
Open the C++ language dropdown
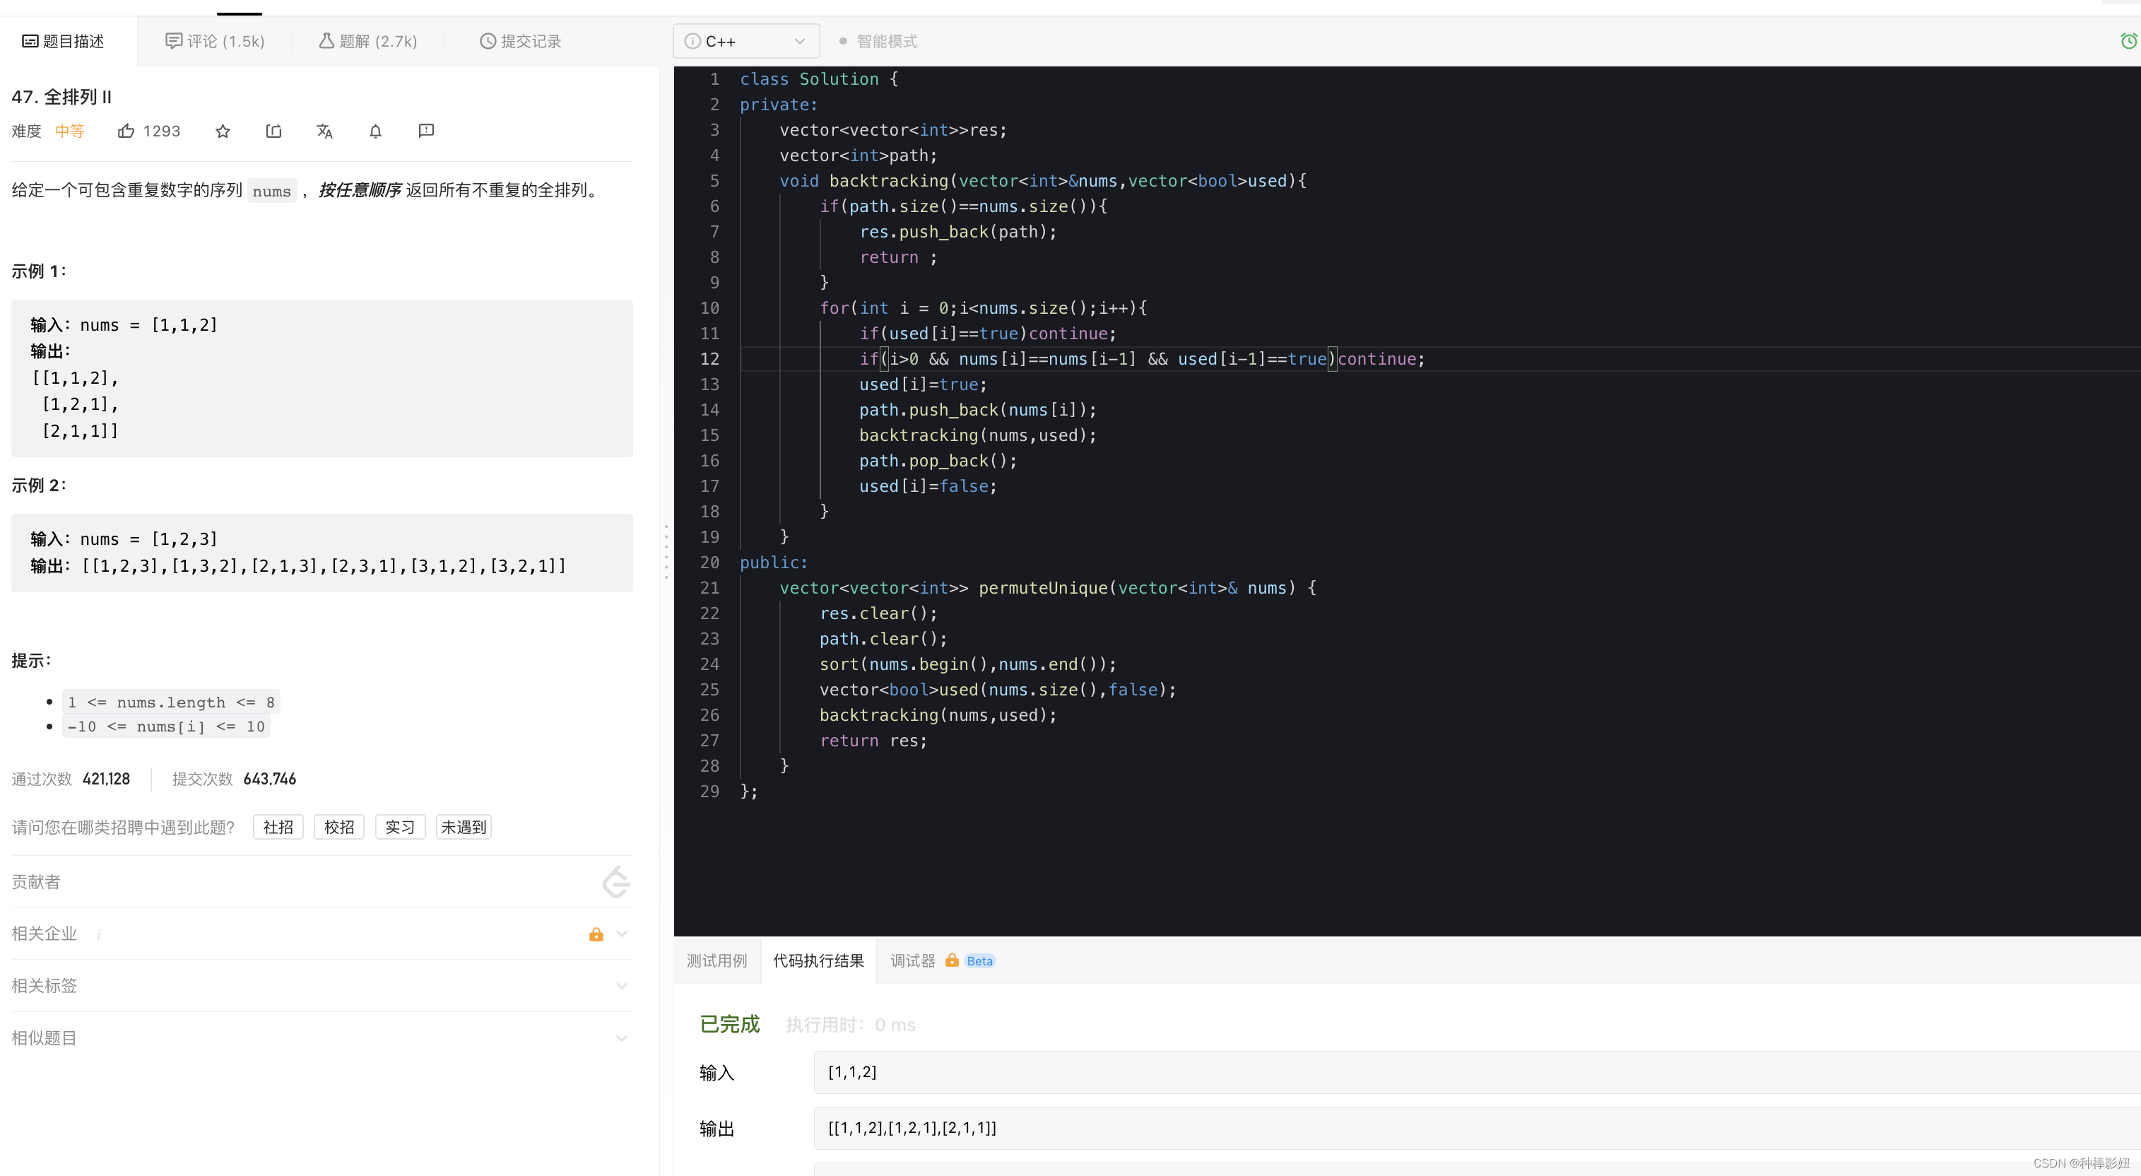coord(745,41)
